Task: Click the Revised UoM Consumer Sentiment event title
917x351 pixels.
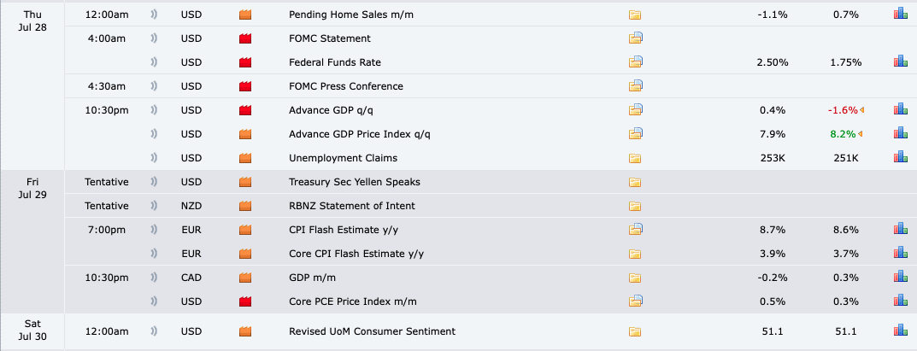Action: (x=372, y=331)
